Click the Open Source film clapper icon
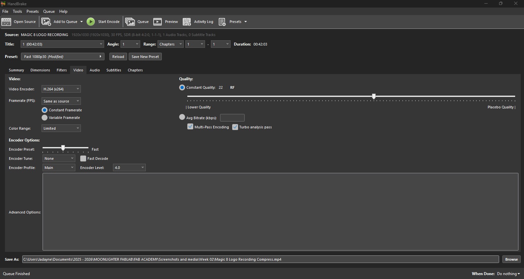This screenshot has width=524, height=279. [6, 22]
